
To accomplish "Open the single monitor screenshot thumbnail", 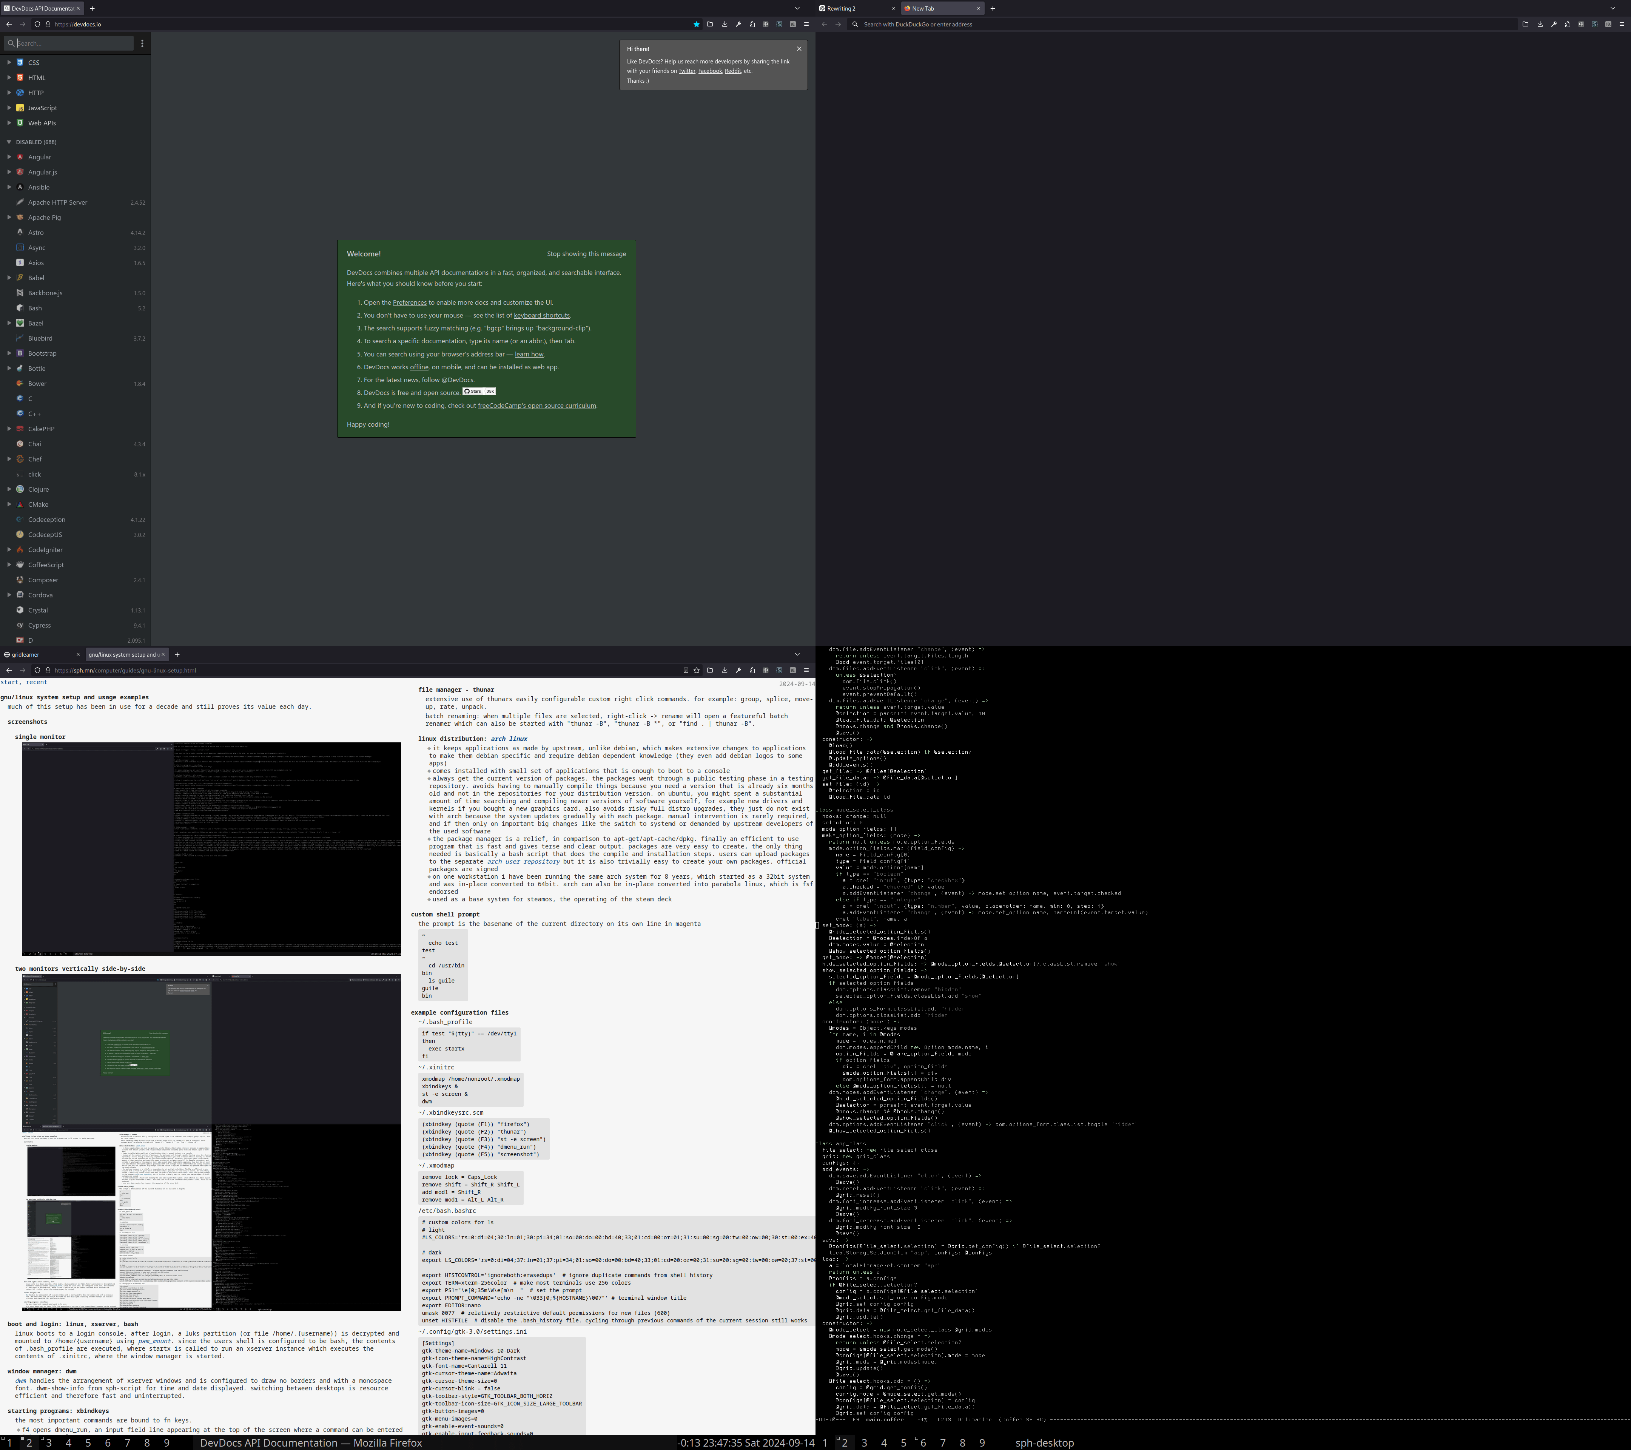I will [211, 848].
